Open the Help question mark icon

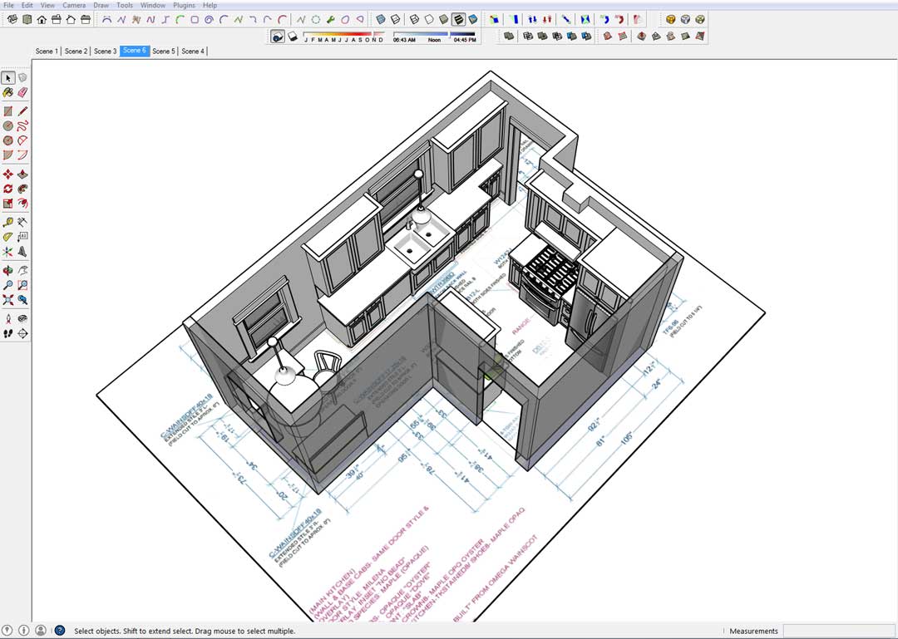click(60, 631)
